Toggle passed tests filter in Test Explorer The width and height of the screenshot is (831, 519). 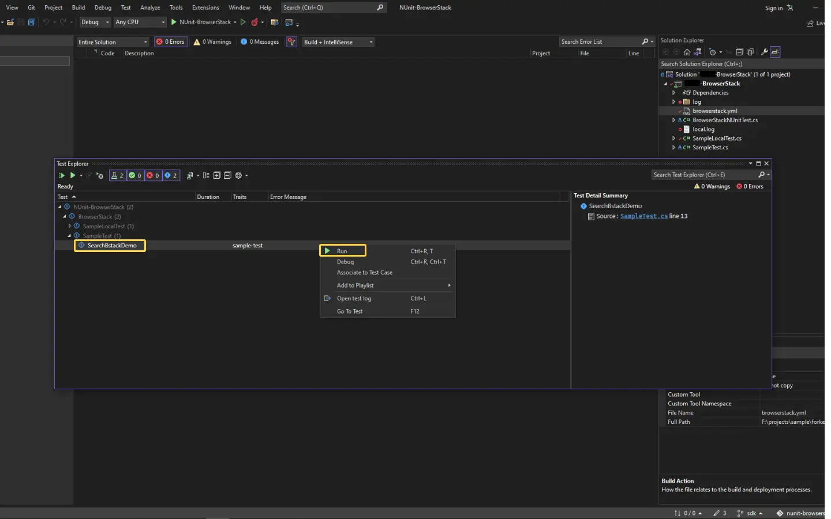pos(135,175)
